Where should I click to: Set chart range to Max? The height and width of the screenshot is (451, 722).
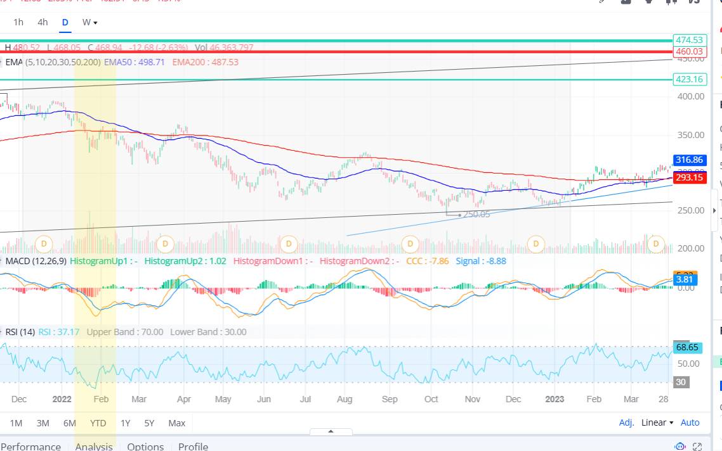tap(177, 422)
